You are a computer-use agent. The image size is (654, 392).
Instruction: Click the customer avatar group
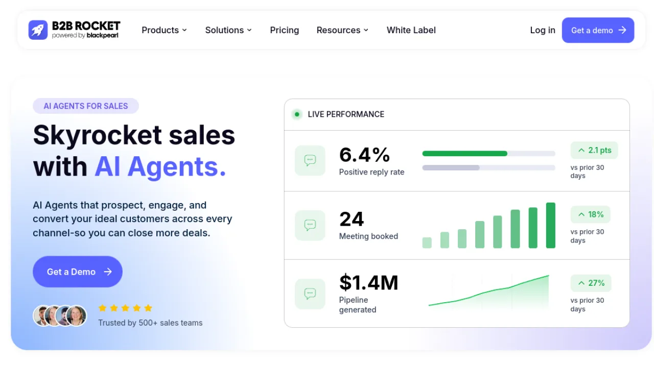coord(60,316)
